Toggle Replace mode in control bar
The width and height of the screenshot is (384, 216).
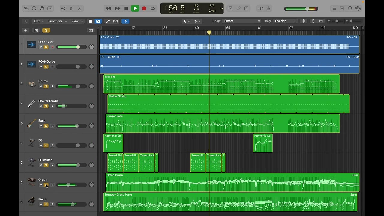tap(231, 8)
